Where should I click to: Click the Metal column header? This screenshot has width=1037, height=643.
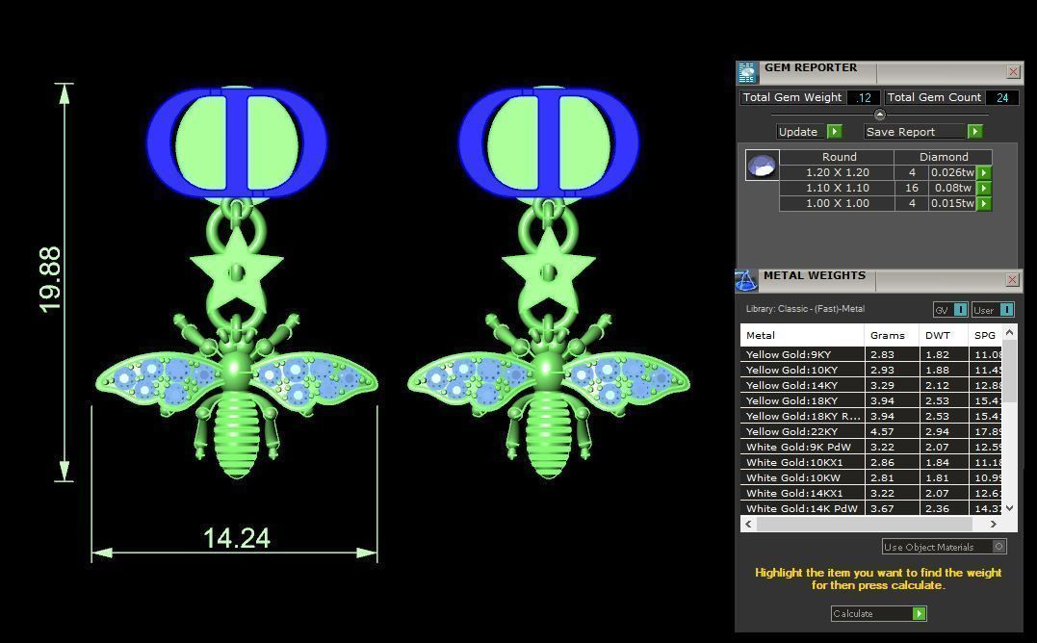pyautogui.click(x=802, y=335)
